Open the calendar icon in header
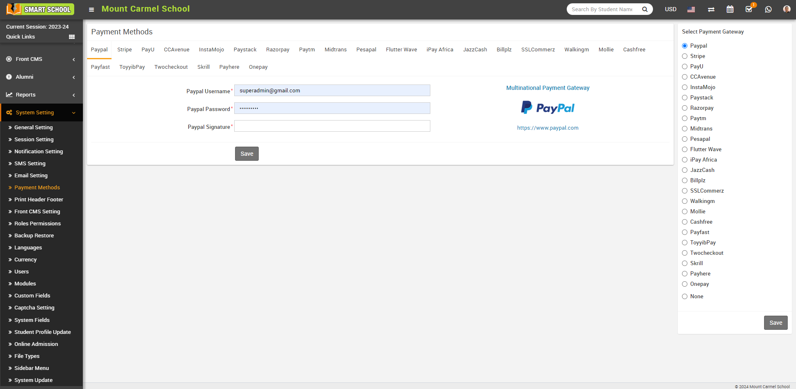796x389 pixels. click(730, 9)
